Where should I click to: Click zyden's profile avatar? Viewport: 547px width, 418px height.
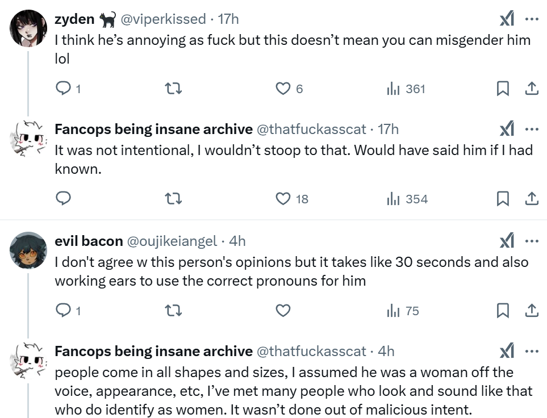click(28, 28)
